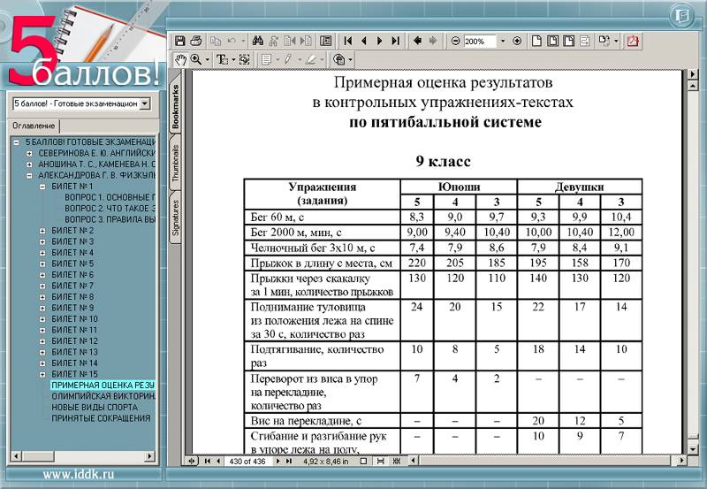Click document vertical scrollbar down arrow
This screenshot has height=489, width=707.
point(693,449)
